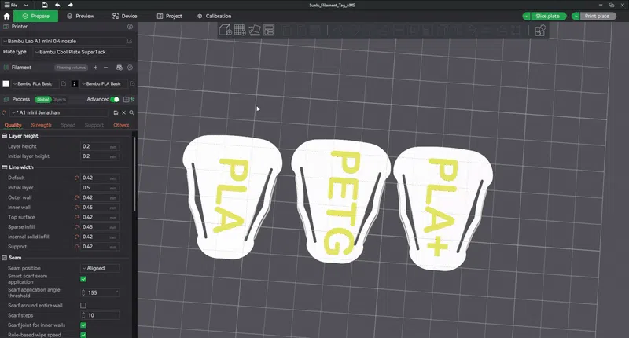The image size is (629, 338).
Task: Open filament 1 Bambu PLA Basic dropdown
Action: pos(35,83)
